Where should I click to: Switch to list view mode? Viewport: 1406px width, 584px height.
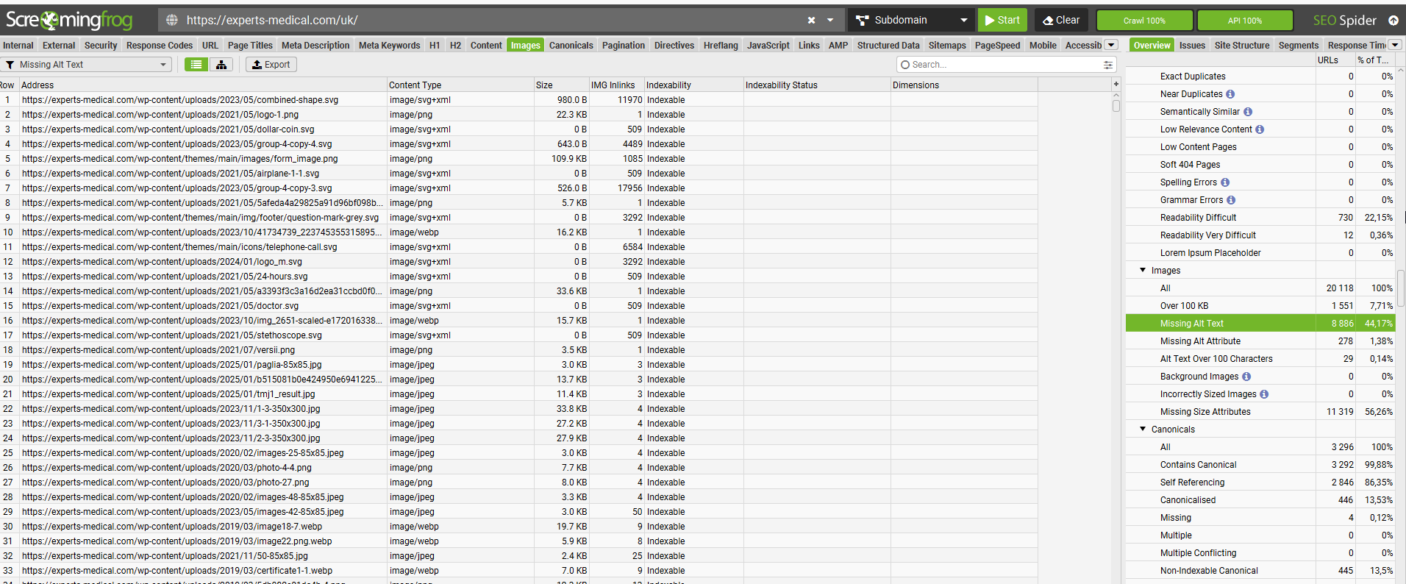196,65
